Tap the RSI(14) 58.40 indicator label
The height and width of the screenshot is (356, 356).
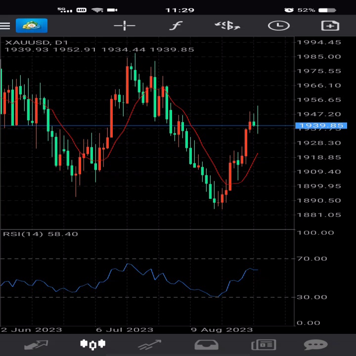pos(41,234)
